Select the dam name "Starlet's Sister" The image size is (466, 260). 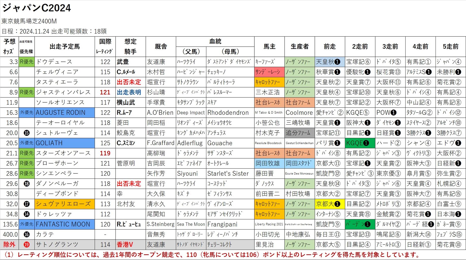pos(228,173)
